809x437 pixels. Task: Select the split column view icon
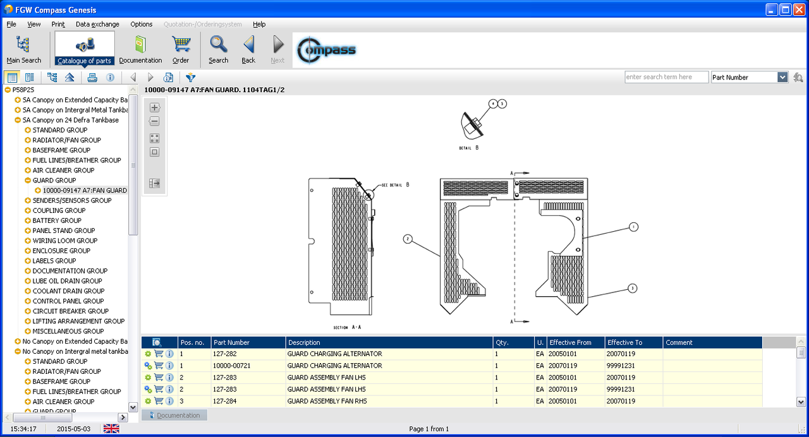(29, 77)
